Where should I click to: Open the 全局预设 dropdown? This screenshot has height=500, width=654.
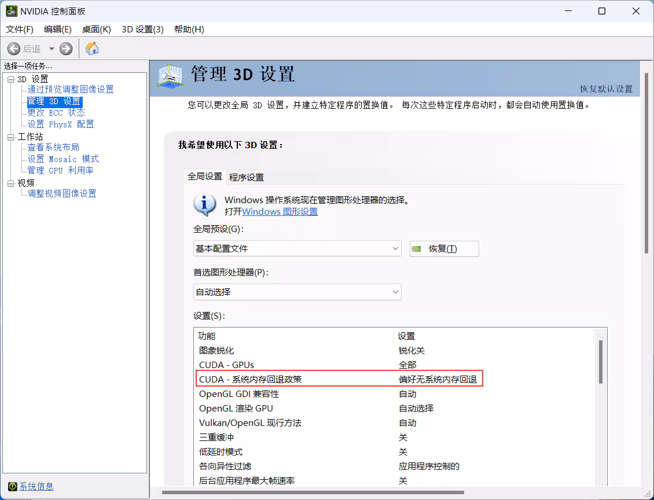(297, 248)
